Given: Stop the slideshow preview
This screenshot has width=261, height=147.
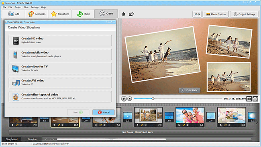Looking at the screenshot, I should click(x=130, y=99).
